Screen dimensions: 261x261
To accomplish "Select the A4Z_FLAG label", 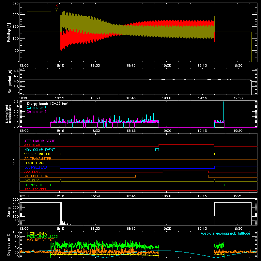I will coord(32,180).
